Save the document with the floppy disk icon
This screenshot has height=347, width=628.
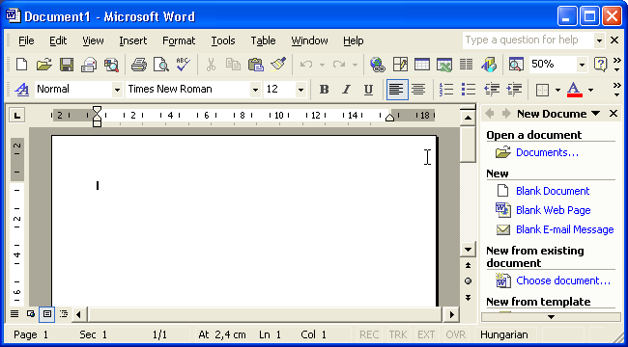click(67, 64)
